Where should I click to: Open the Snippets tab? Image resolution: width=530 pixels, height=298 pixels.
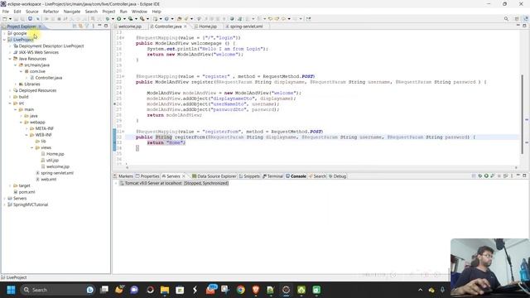click(x=249, y=176)
